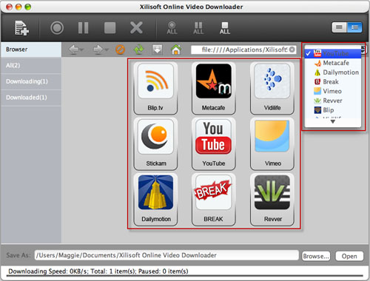370x281 pixels.
Task: Click the down arrow to show more sites
Action: (333, 122)
